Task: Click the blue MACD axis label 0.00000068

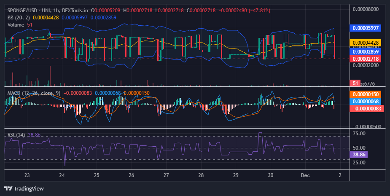Action: coord(366,101)
